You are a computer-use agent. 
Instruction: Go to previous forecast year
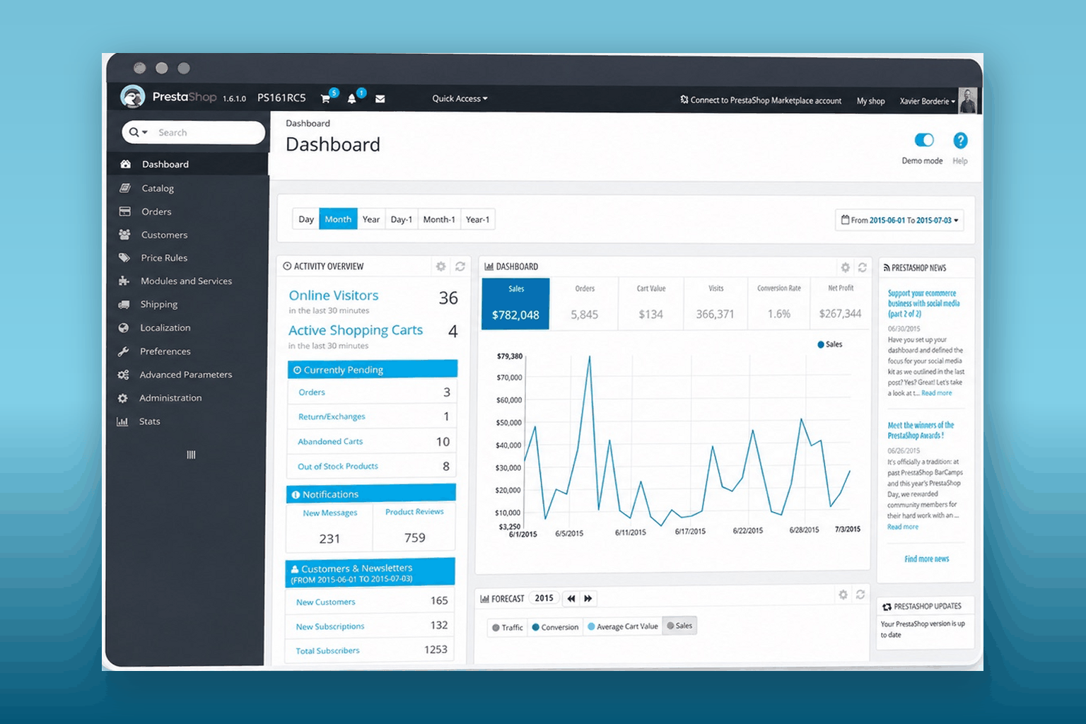coord(571,598)
